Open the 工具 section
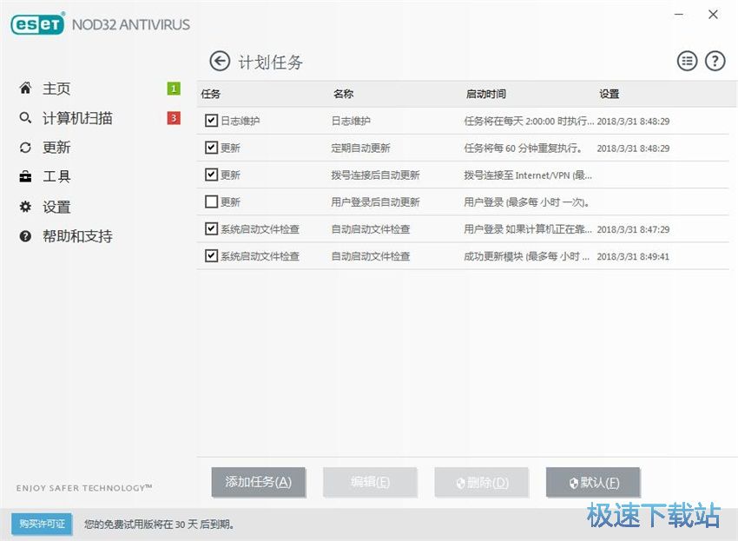738x541 pixels. pyautogui.click(x=56, y=176)
